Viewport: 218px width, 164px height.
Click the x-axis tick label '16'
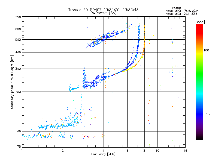pos(185,151)
